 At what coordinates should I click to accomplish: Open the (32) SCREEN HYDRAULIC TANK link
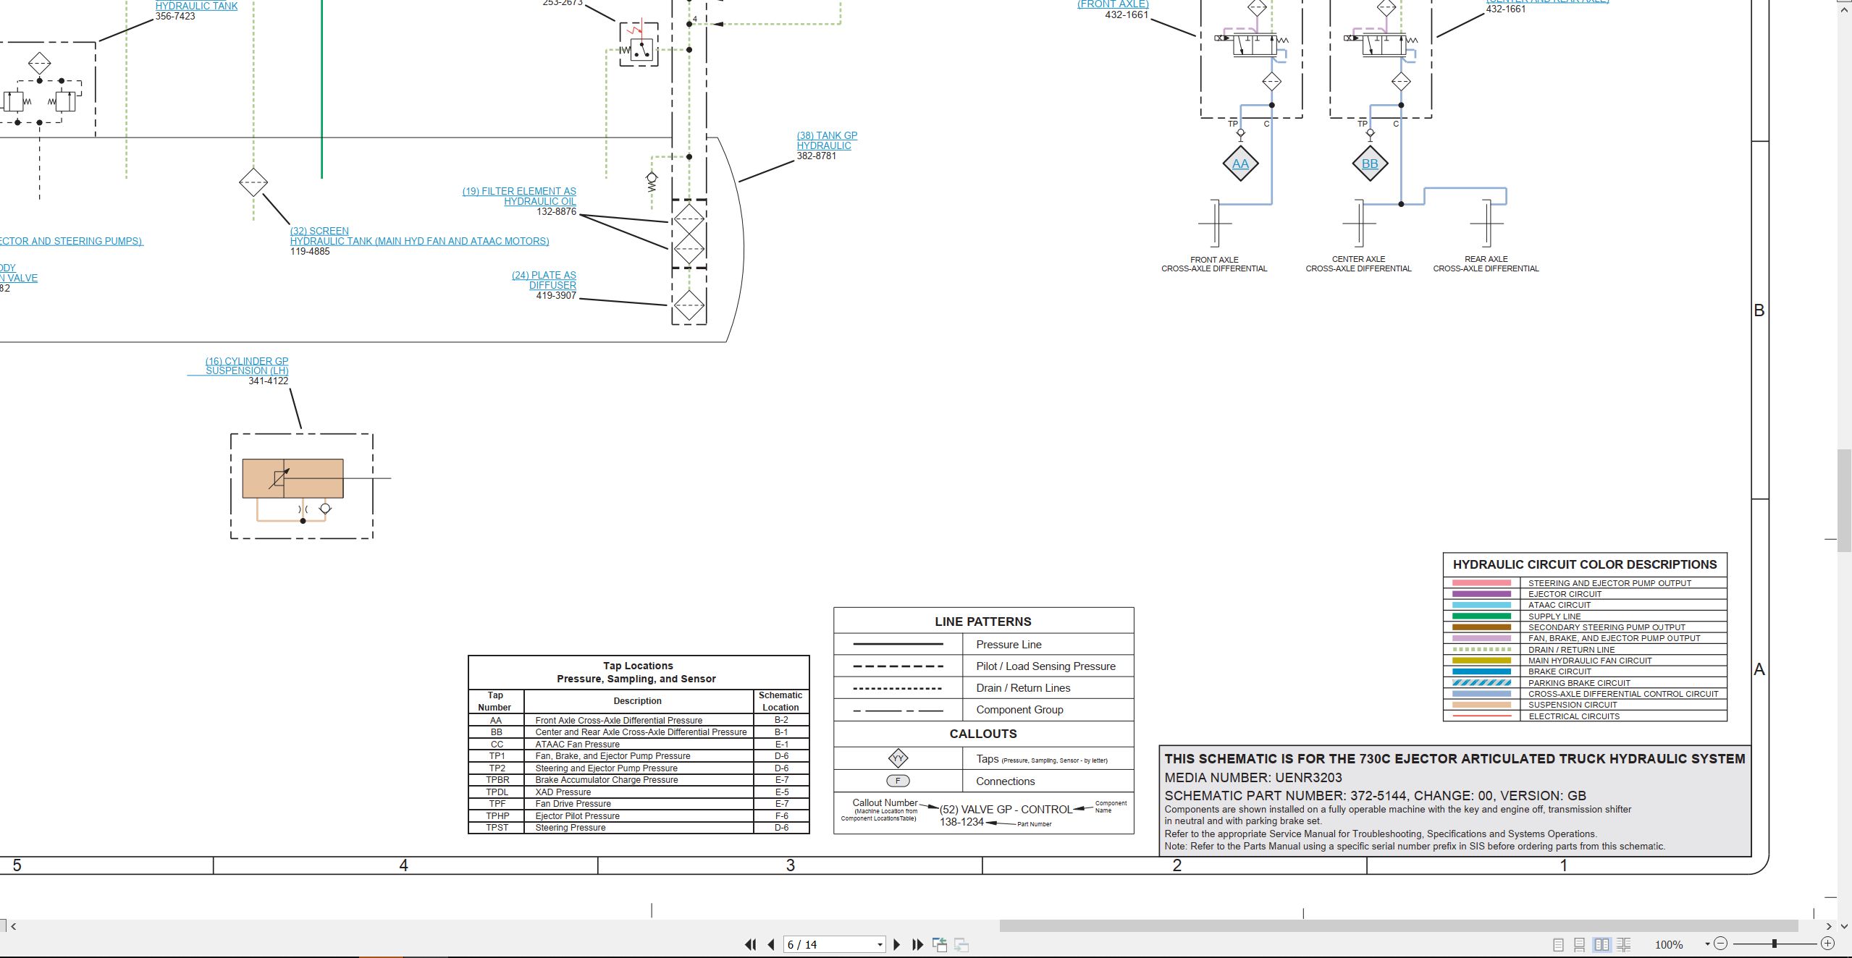419,236
